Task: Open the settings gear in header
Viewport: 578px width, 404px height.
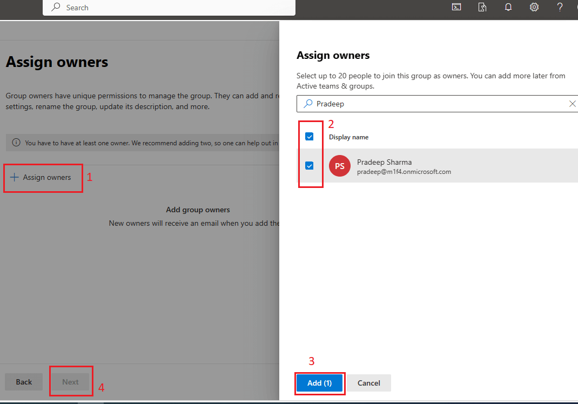Action: 534,7
